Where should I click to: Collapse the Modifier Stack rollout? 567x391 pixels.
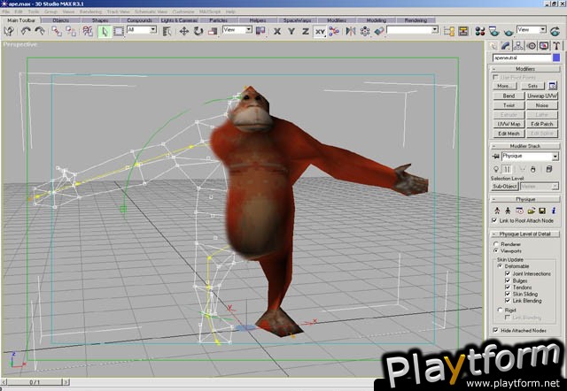pos(525,146)
